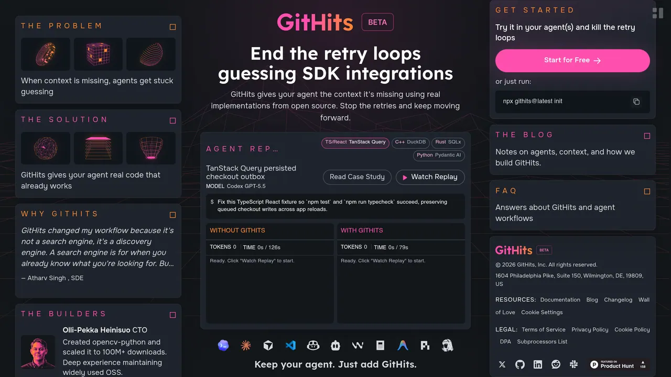This screenshot has height=377, width=671.
Task: Expand The Problem panel via square icon
Action: (172, 27)
